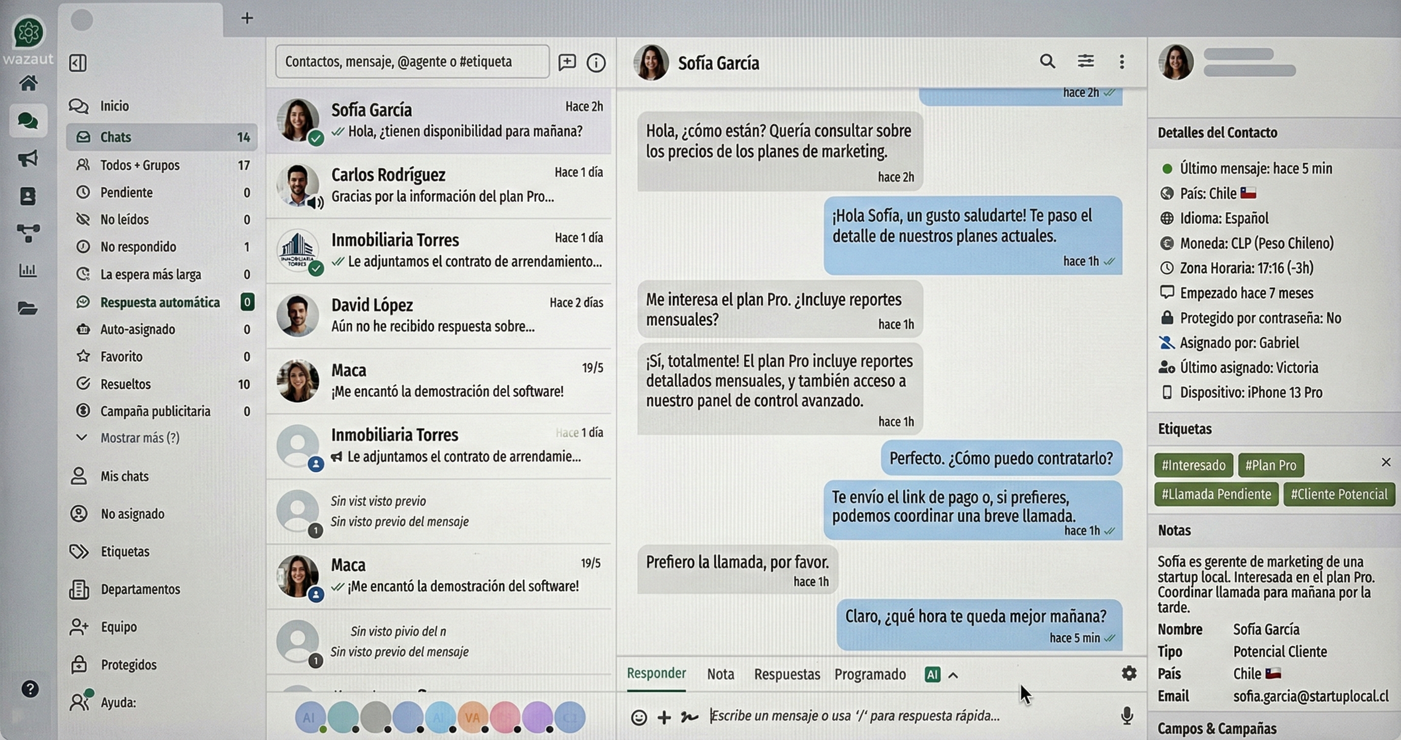Open the reply settings gear icon
Viewport: 1401px width, 740px height.
coord(1128,674)
